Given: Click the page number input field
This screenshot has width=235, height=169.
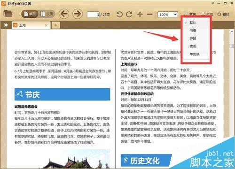Looking at the screenshot, I should pyautogui.click(x=93, y=15).
